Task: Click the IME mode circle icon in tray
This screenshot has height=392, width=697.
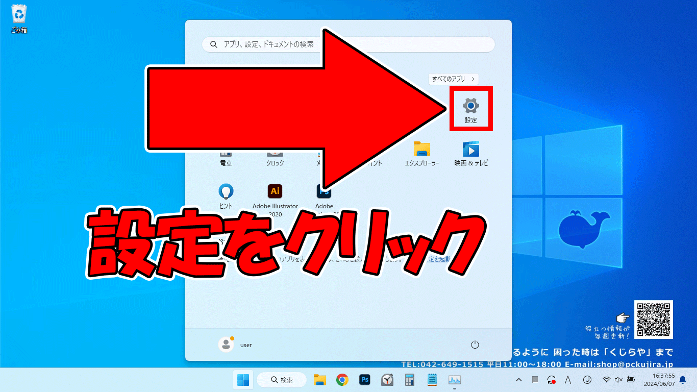Action: [587, 380]
